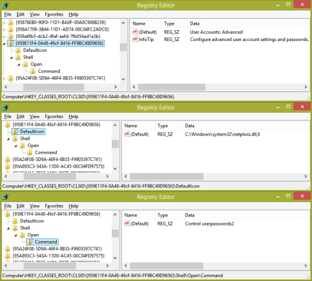Expand the {958a6fb5-dcb2-4faf-aafd-7fb054ad1a3b} tree node

(x=5, y=36)
